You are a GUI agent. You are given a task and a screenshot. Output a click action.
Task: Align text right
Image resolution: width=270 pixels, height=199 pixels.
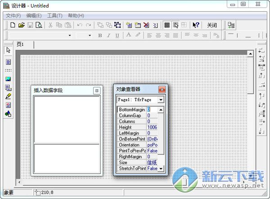pyautogui.click(x=167, y=35)
